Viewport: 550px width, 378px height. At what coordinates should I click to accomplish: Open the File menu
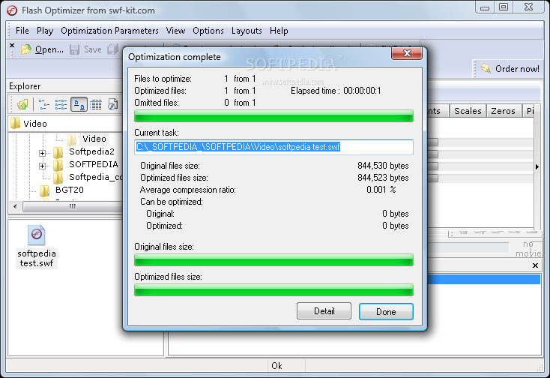coord(22,31)
